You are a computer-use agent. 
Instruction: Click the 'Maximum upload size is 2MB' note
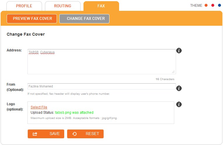pos(74,118)
